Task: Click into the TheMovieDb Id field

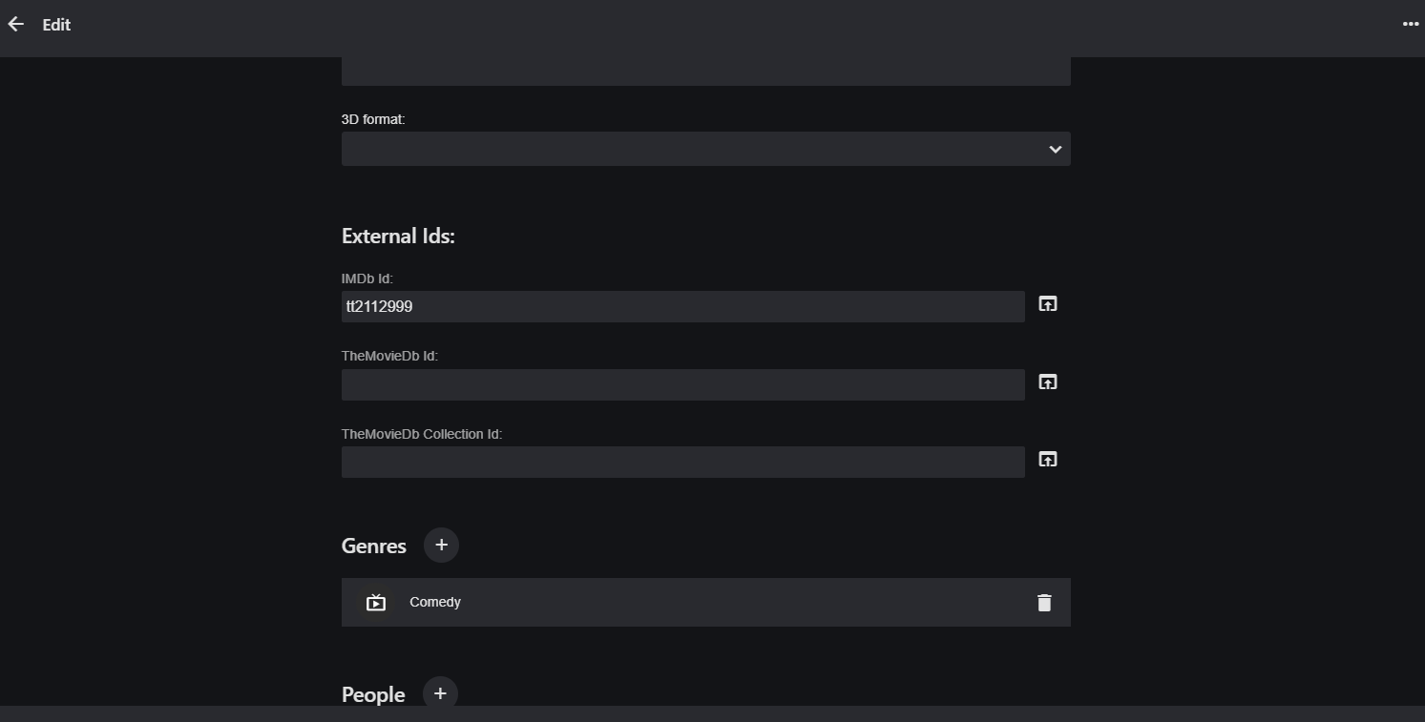Action: [x=682, y=385]
